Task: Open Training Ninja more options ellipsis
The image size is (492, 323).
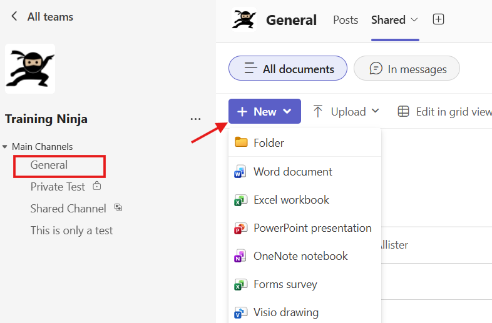Action: [196, 119]
